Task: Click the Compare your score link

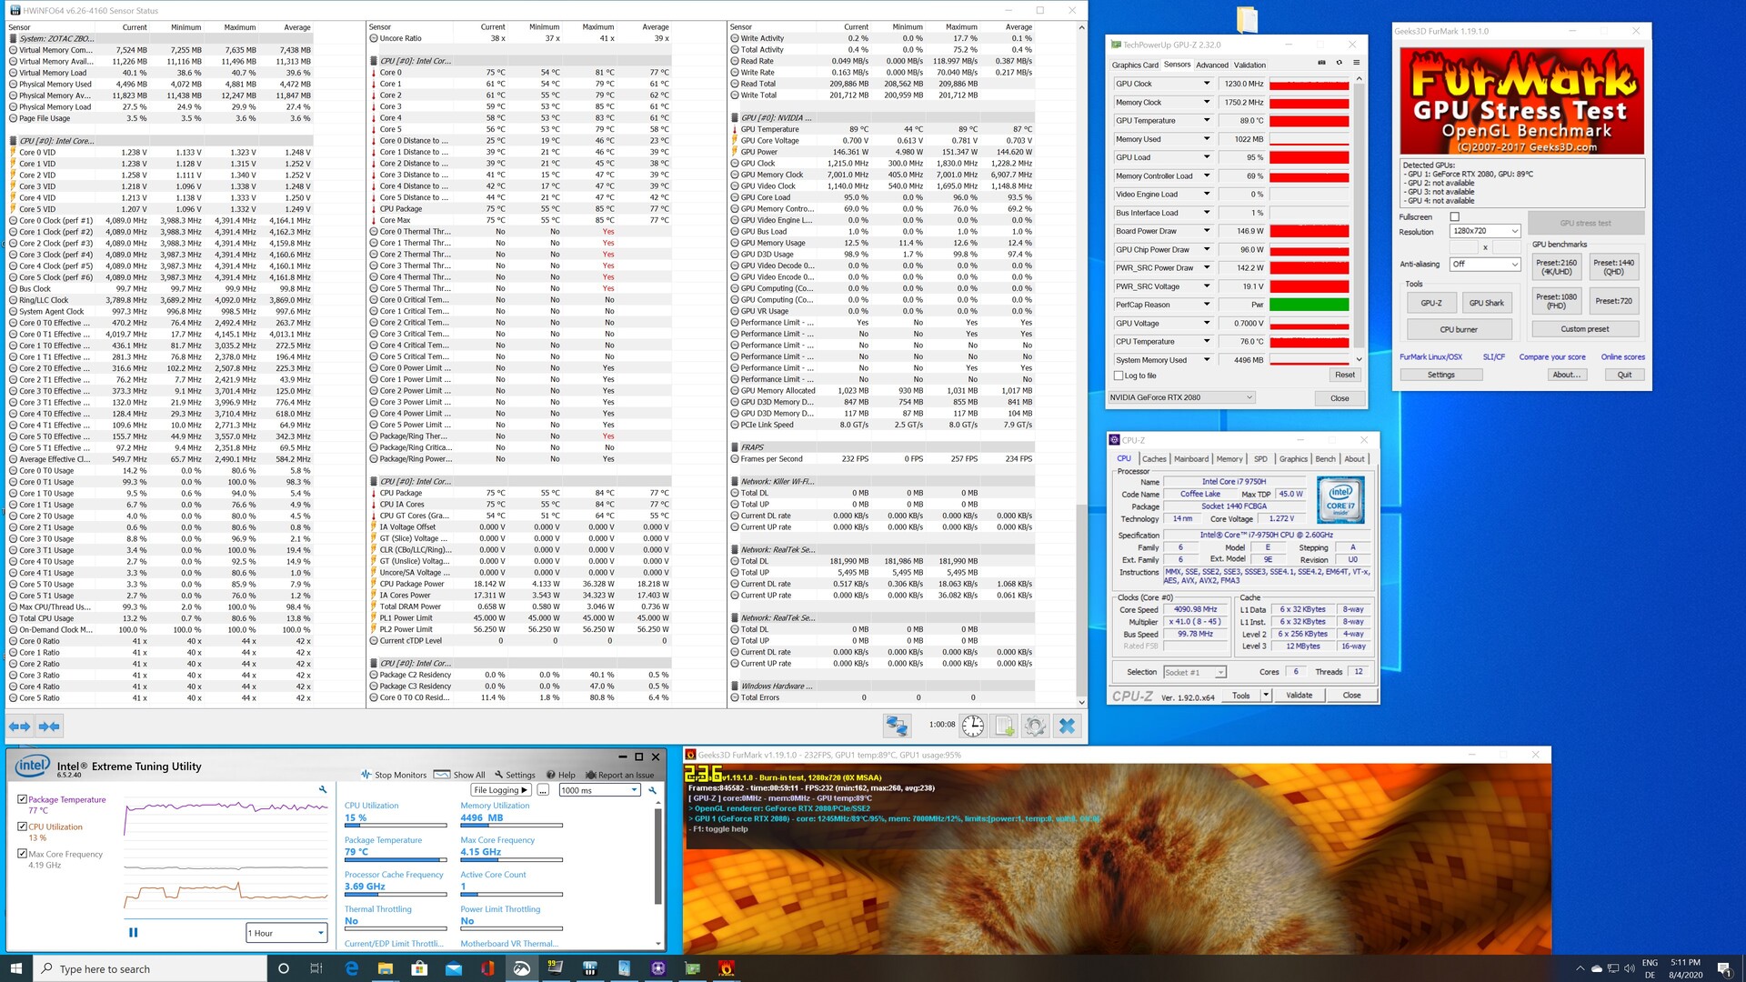Action: click(x=1551, y=357)
